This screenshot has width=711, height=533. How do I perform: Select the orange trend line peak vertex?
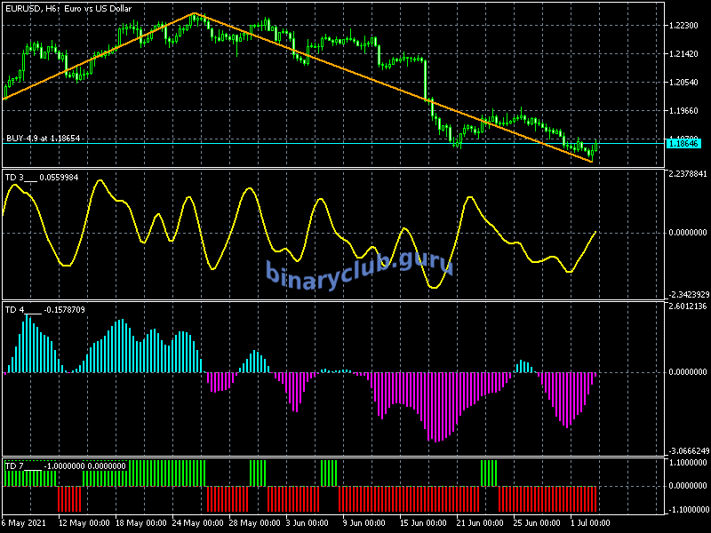pos(194,13)
